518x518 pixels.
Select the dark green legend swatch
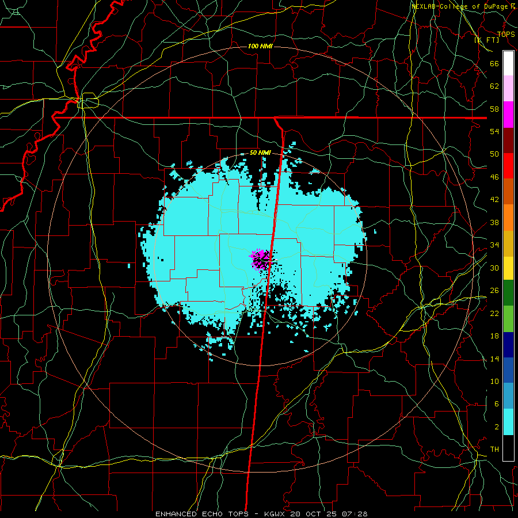(508, 293)
